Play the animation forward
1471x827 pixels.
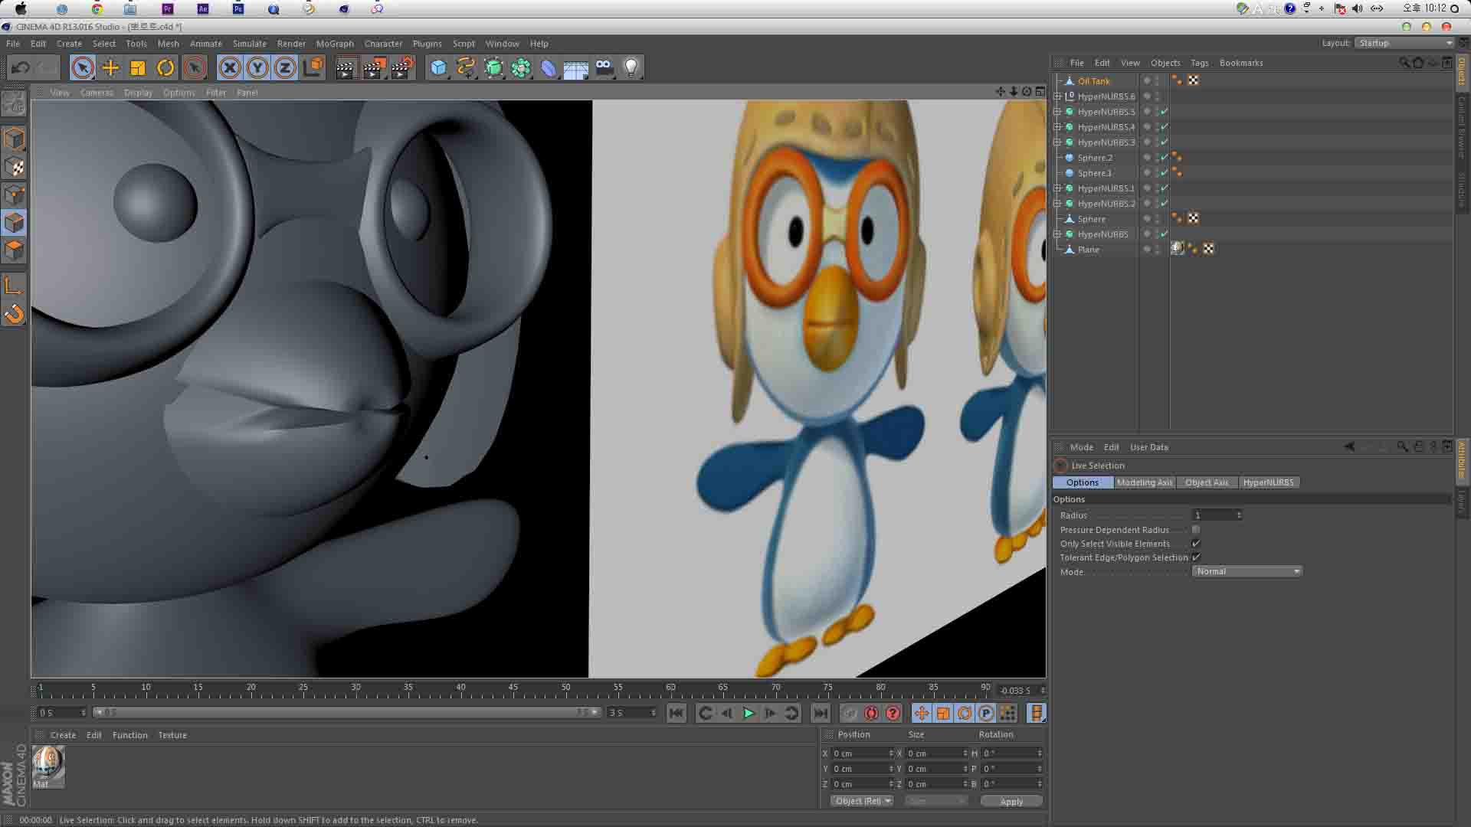(749, 714)
